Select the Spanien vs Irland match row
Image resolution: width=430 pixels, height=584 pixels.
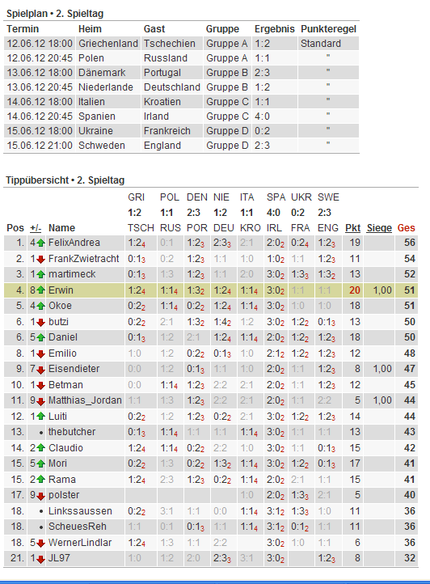[x=181, y=116]
